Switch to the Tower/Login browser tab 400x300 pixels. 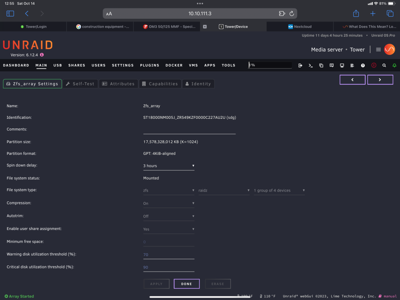pyautogui.click(x=34, y=26)
